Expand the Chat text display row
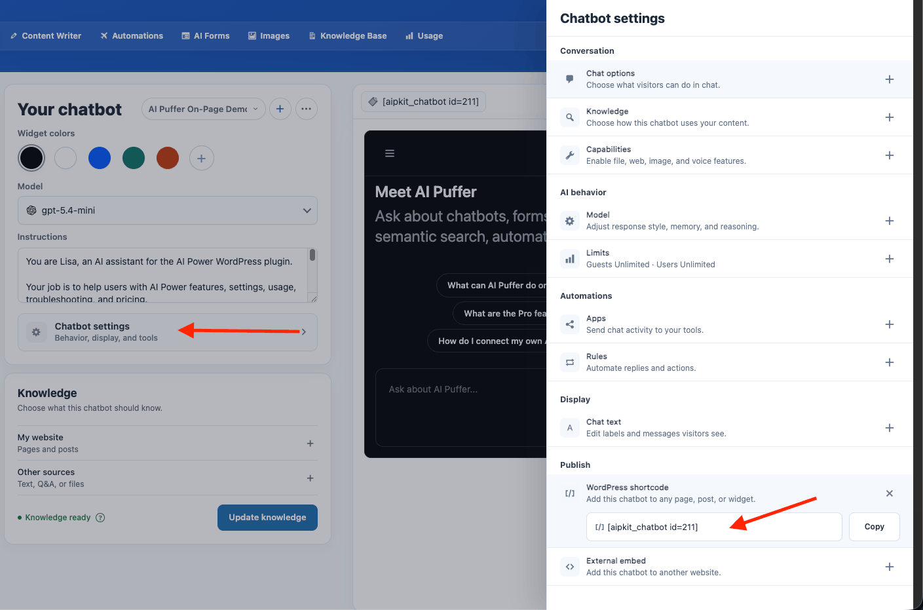This screenshot has width=923, height=610. [890, 428]
